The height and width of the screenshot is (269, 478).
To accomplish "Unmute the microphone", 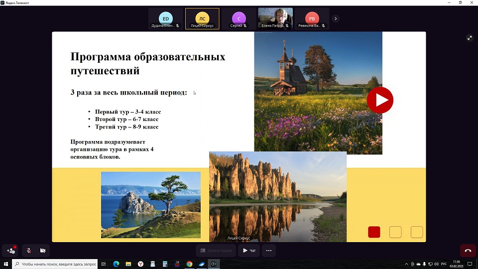I will click(x=28, y=251).
